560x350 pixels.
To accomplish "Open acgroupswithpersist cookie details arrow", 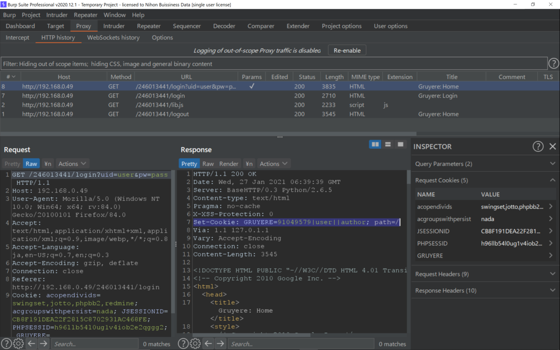I will click(x=551, y=219).
